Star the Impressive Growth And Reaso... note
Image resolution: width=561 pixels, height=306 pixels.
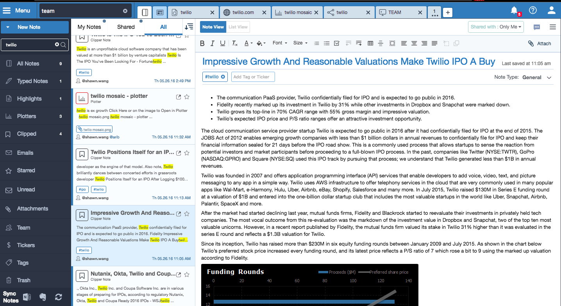(x=187, y=214)
